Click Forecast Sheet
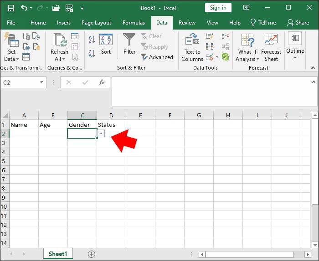Image resolution: width=319 pixels, height=261 pixels. tap(271, 47)
